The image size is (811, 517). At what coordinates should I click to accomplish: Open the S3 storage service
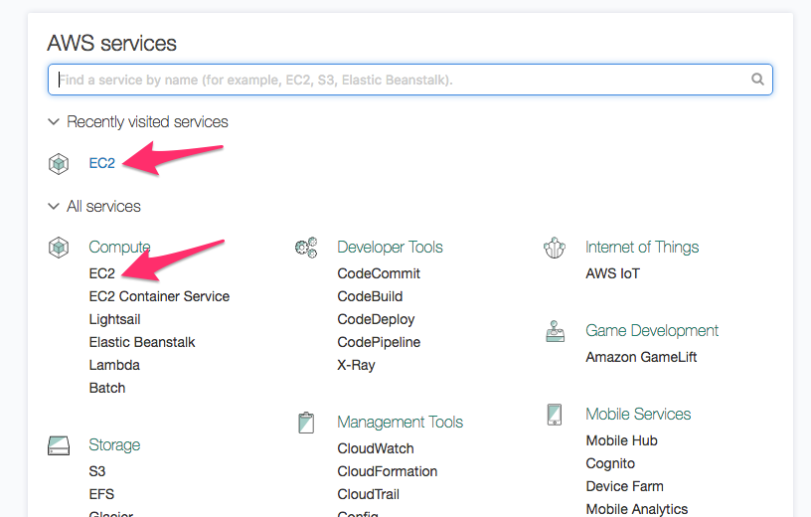pyautogui.click(x=96, y=471)
